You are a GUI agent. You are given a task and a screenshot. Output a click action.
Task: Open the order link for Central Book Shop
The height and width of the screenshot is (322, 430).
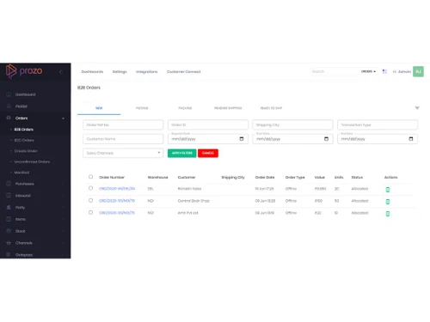[117, 201]
